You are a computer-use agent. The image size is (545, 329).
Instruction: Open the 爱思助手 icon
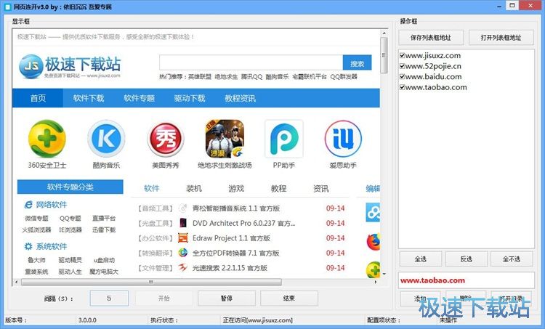click(343, 138)
